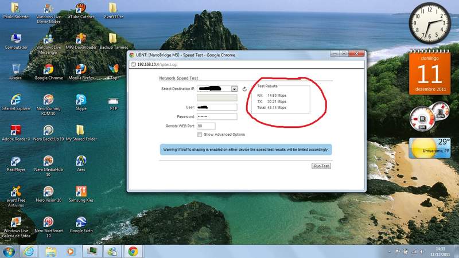Open the Windows Live Messenger taskbar icon
Viewport: 459px width, 258px height.
[x=112, y=252]
